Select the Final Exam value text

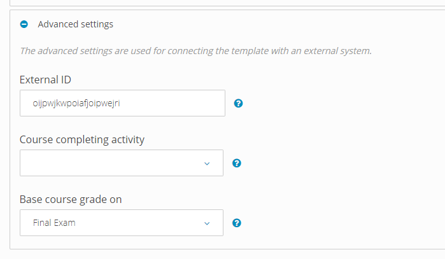point(54,223)
